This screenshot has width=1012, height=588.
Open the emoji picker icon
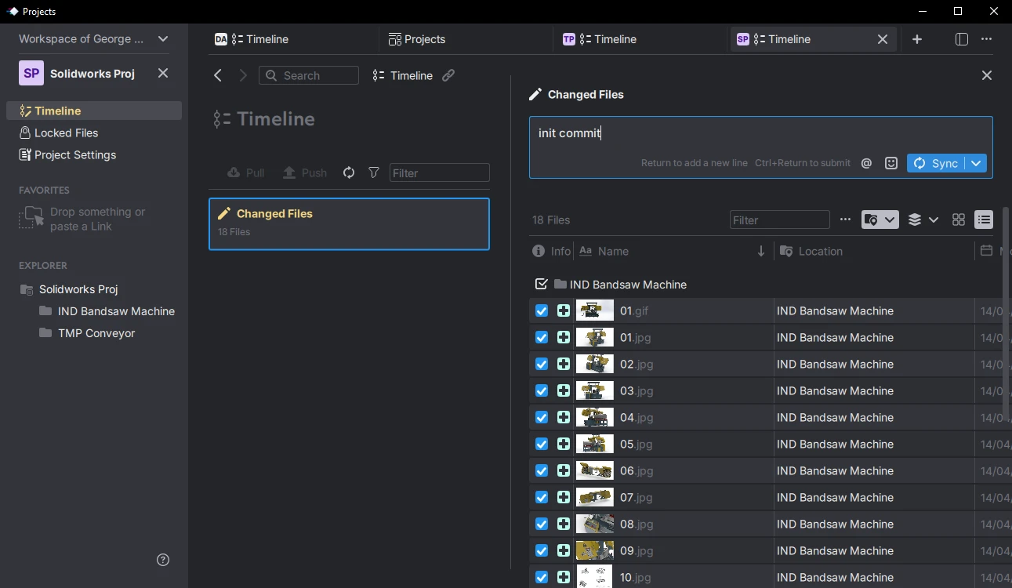click(x=890, y=163)
